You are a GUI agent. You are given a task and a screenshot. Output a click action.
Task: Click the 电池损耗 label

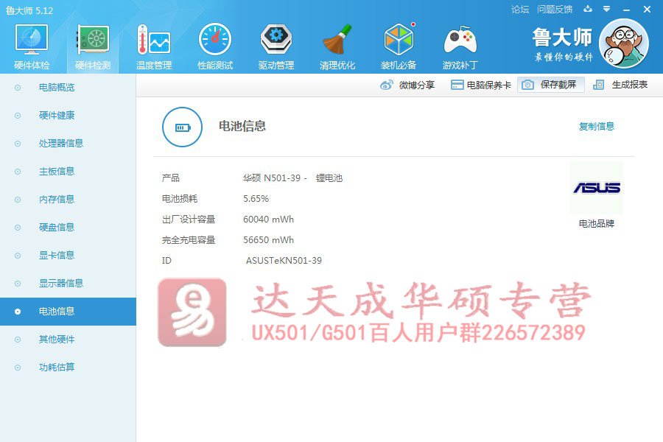(x=180, y=199)
